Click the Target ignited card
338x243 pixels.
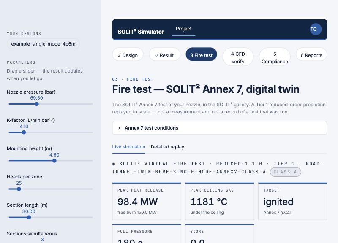pyautogui.click(x=293, y=201)
